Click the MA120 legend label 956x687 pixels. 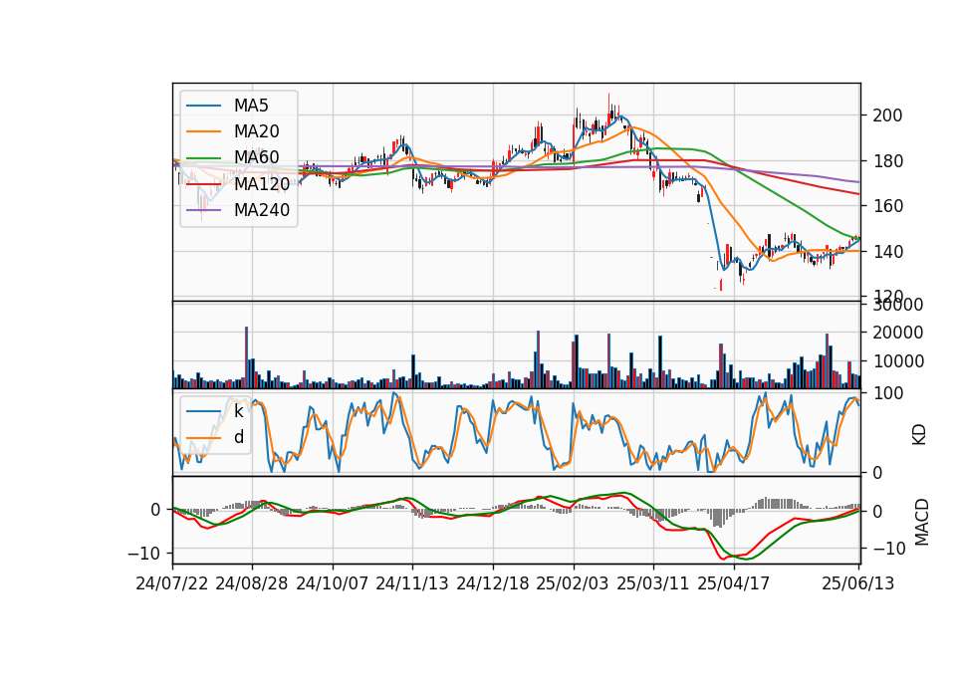pyautogui.click(x=262, y=183)
